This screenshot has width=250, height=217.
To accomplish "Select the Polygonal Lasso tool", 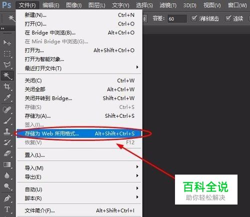I will 7,65.
